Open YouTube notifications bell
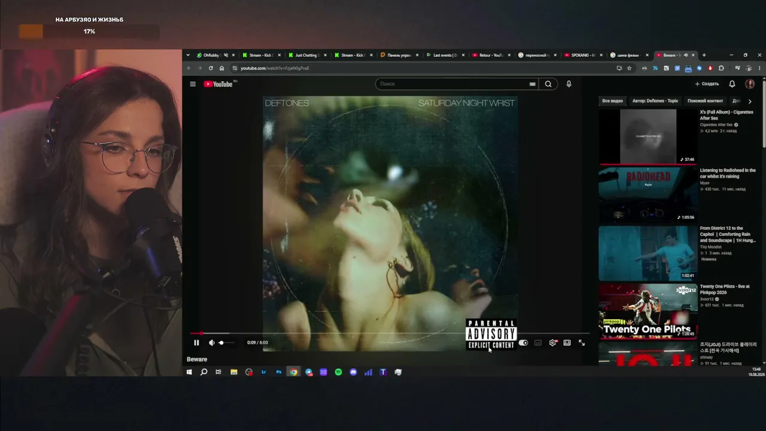Image resolution: width=766 pixels, height=431 pixels. pyautogui.click(x=732, y=84)
